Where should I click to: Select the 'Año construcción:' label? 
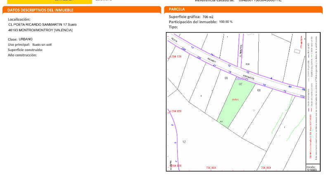22,55
